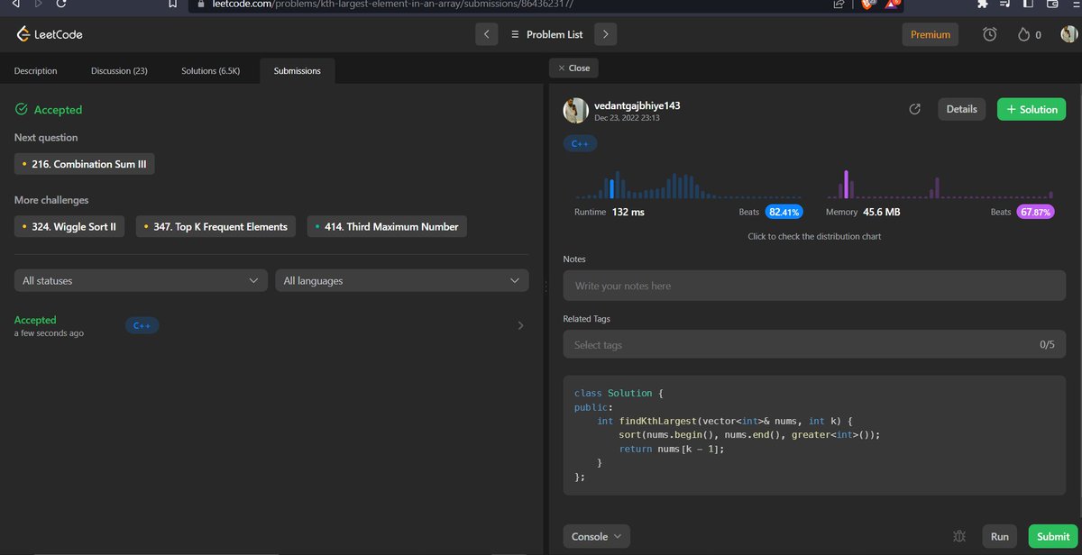
Task: Click the Details button
Action: (961, 109)
